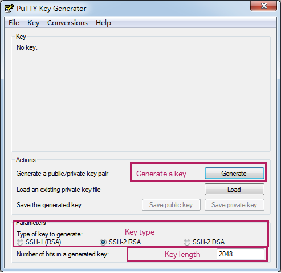The width and height of the screenshot is (281, 273).
Task: Close the PuTTY Key Generator window
Action: click(x=263, y=6)
